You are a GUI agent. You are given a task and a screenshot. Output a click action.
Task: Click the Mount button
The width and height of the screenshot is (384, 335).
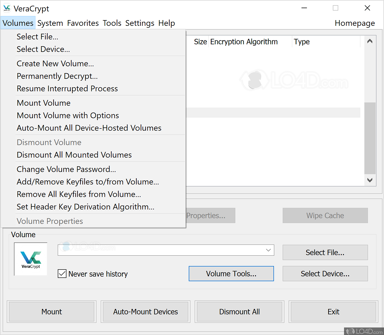[52, 312]
